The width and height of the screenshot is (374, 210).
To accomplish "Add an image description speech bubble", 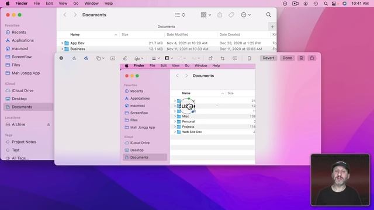I will coord(235,58).
